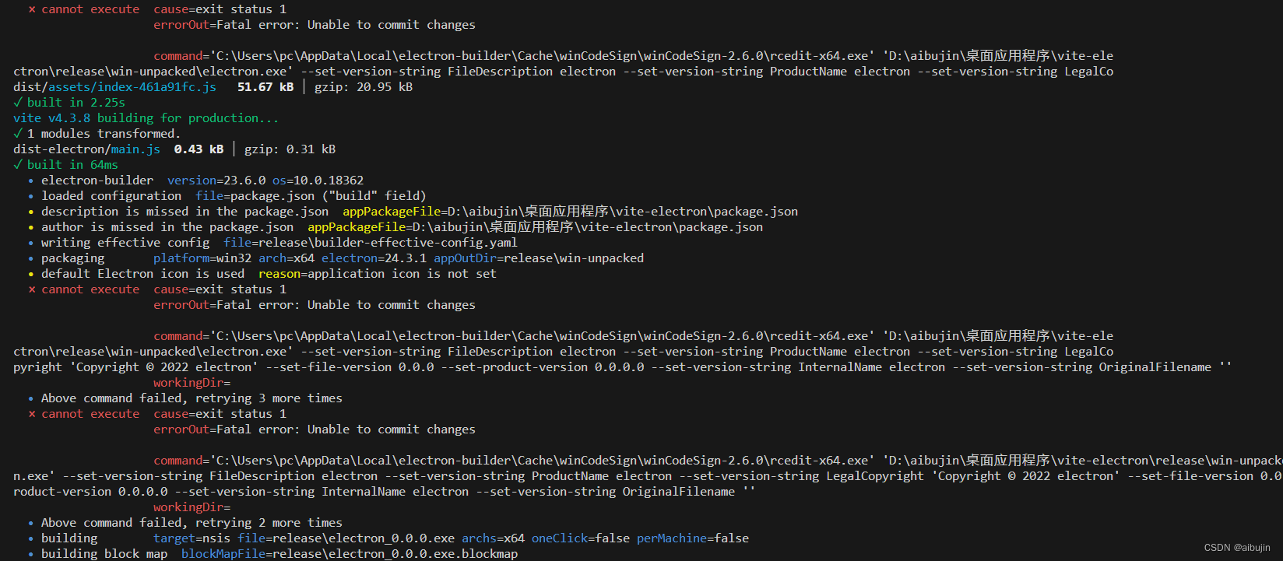The height and width of the screenshot is (561, 1283).
Task: Click 'appOutDir=release\win-unpacked' value
Action: coord(539,258)
